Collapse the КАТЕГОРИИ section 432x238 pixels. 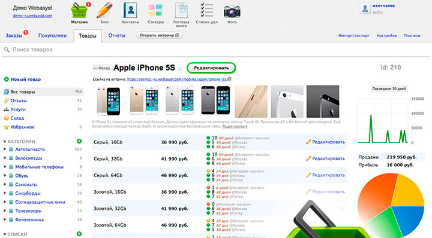click(5, 142)
